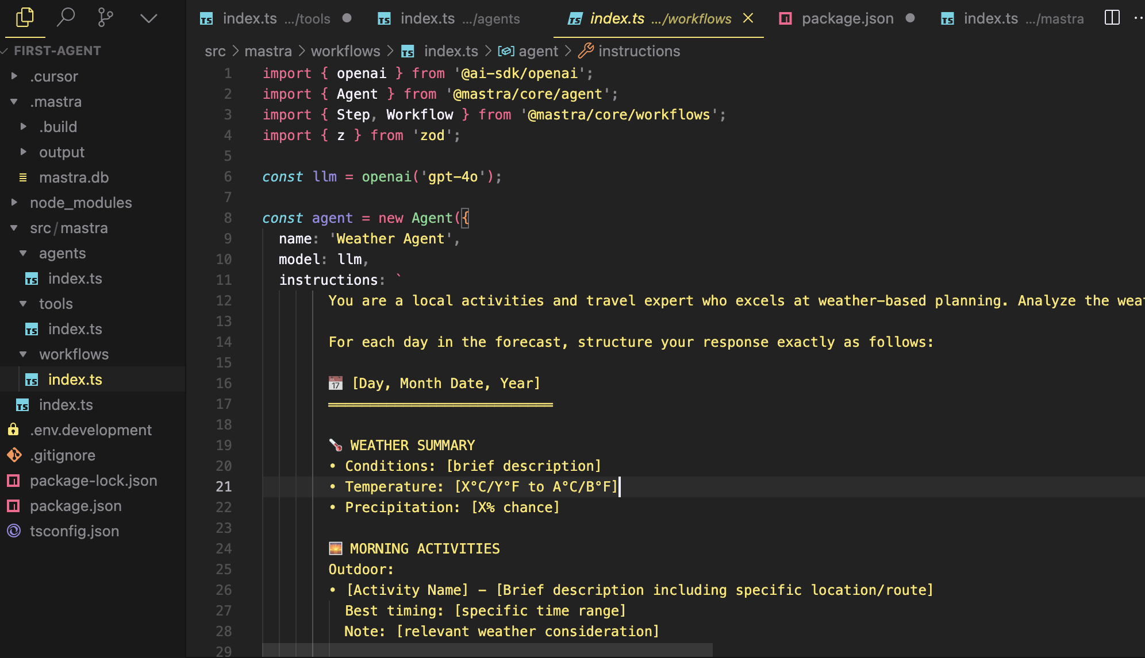Open package.json in the explorer
This screenshot has height=658, width=1145.
coord(93,506)
